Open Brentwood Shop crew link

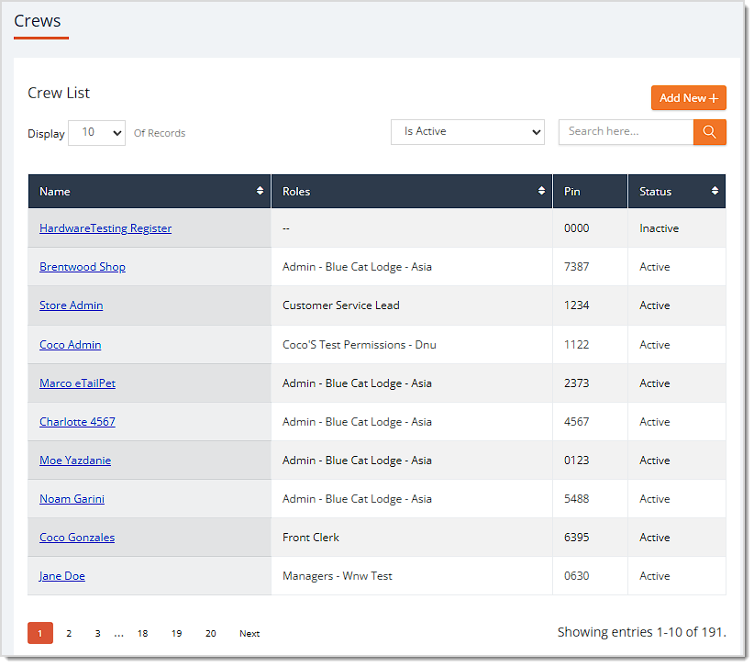point(83,267)
